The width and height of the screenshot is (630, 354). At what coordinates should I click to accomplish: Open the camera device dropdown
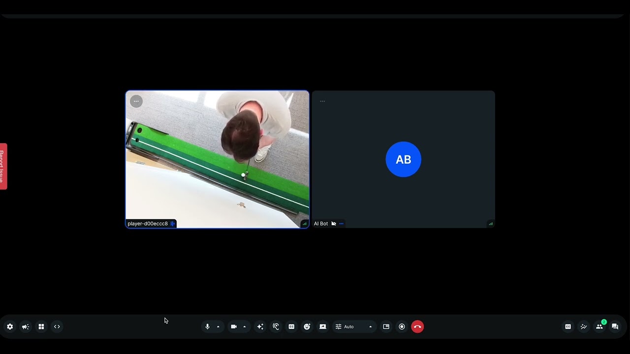click(x=245, y=326)
